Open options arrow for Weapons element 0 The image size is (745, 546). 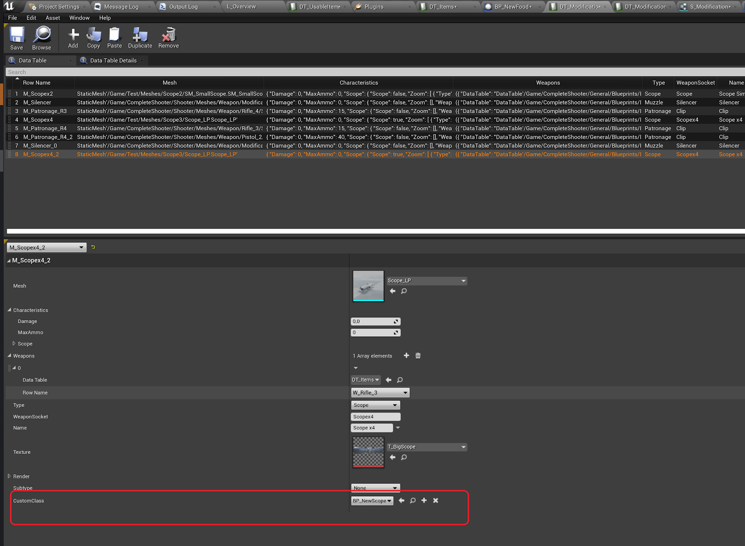point(356,368)
